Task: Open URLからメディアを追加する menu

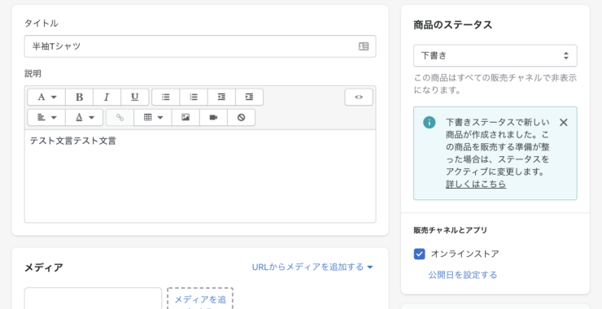Action: (312, 268)
